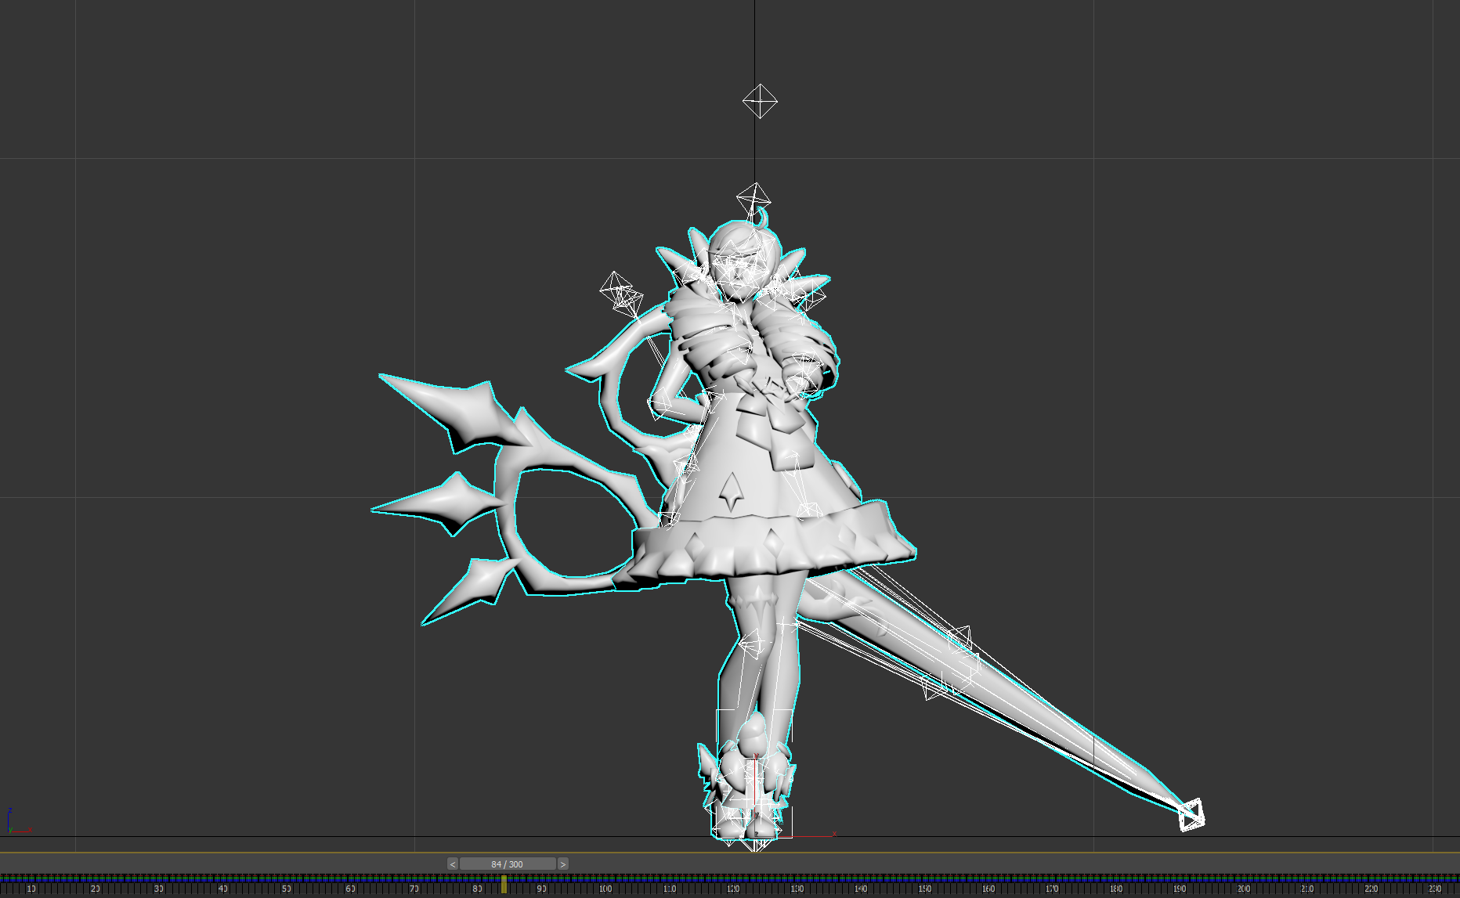Click frame 230 on the track bar
Screen dimensions: 1460x898
click(1434, 889)
